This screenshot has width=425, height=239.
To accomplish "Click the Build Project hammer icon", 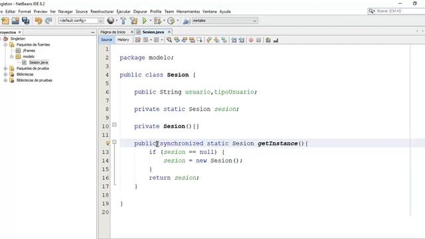I will [124, 21].
